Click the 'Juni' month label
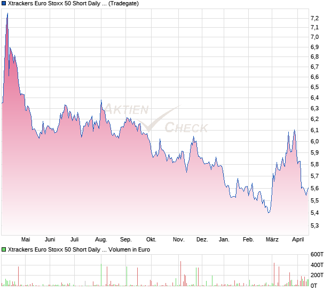 (50, 240)
